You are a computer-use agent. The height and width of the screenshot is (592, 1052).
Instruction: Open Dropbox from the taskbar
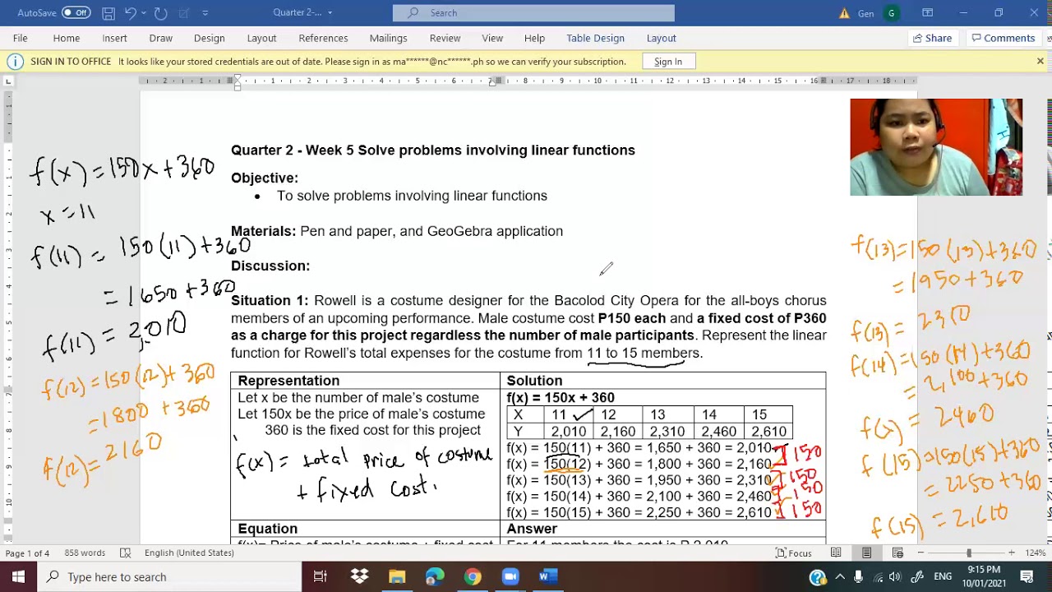(x=359, y=577)
